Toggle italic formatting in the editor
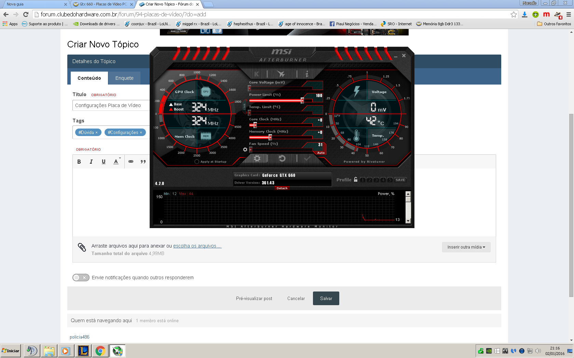 [x=91, y=162]
